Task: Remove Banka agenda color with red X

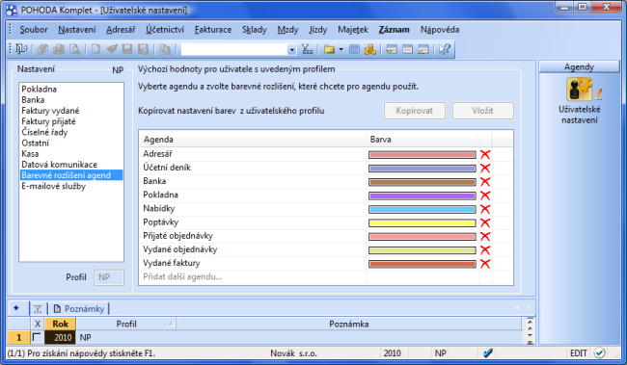Action: 485,182
